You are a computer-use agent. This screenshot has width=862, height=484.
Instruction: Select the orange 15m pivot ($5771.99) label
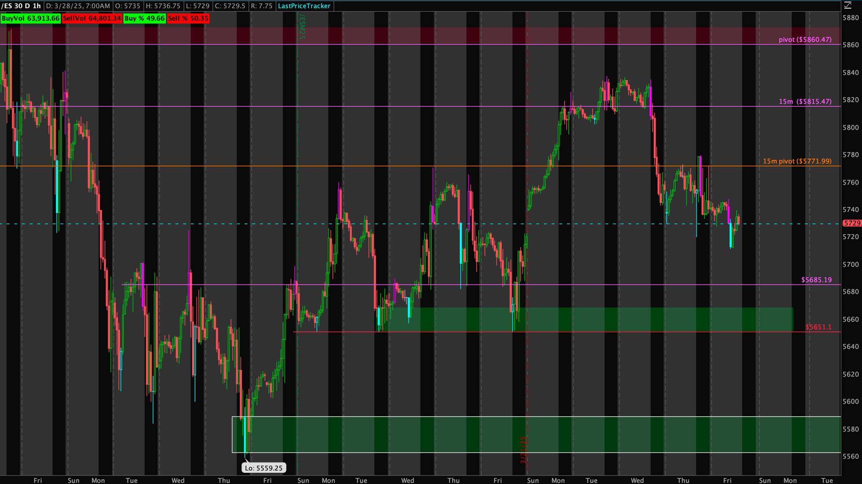[x=797, y=161]
